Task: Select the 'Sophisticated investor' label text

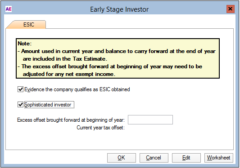Action: coord(48,105)
